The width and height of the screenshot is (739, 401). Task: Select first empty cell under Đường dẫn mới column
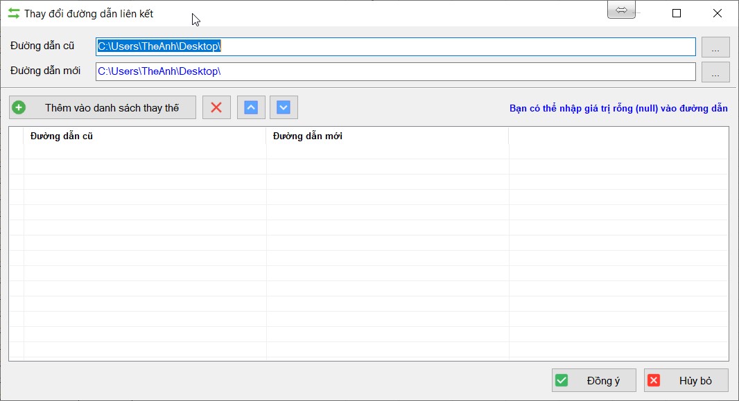388,152
